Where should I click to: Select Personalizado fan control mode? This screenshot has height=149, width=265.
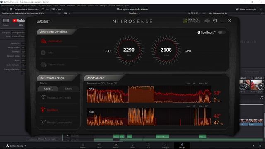pyautogui.click(x=53, y=65)
